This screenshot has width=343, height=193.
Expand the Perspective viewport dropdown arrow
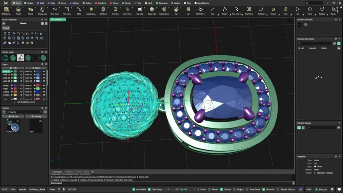pyautogui.click(x=65, y=20)
